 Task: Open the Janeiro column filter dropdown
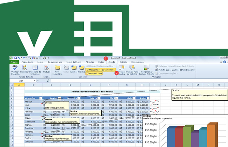point(59,98)
